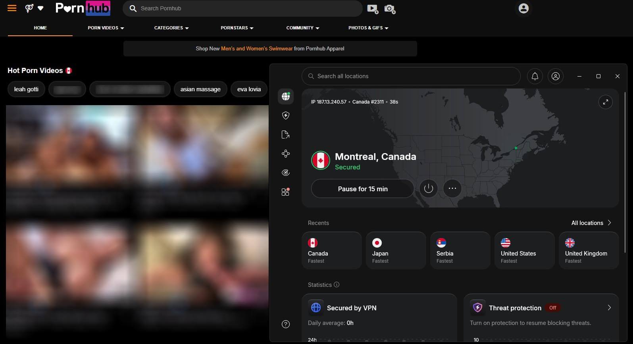Viewport: 633px width, 344px height.
Task: Select the HOME tab
Action: point(40,28)
